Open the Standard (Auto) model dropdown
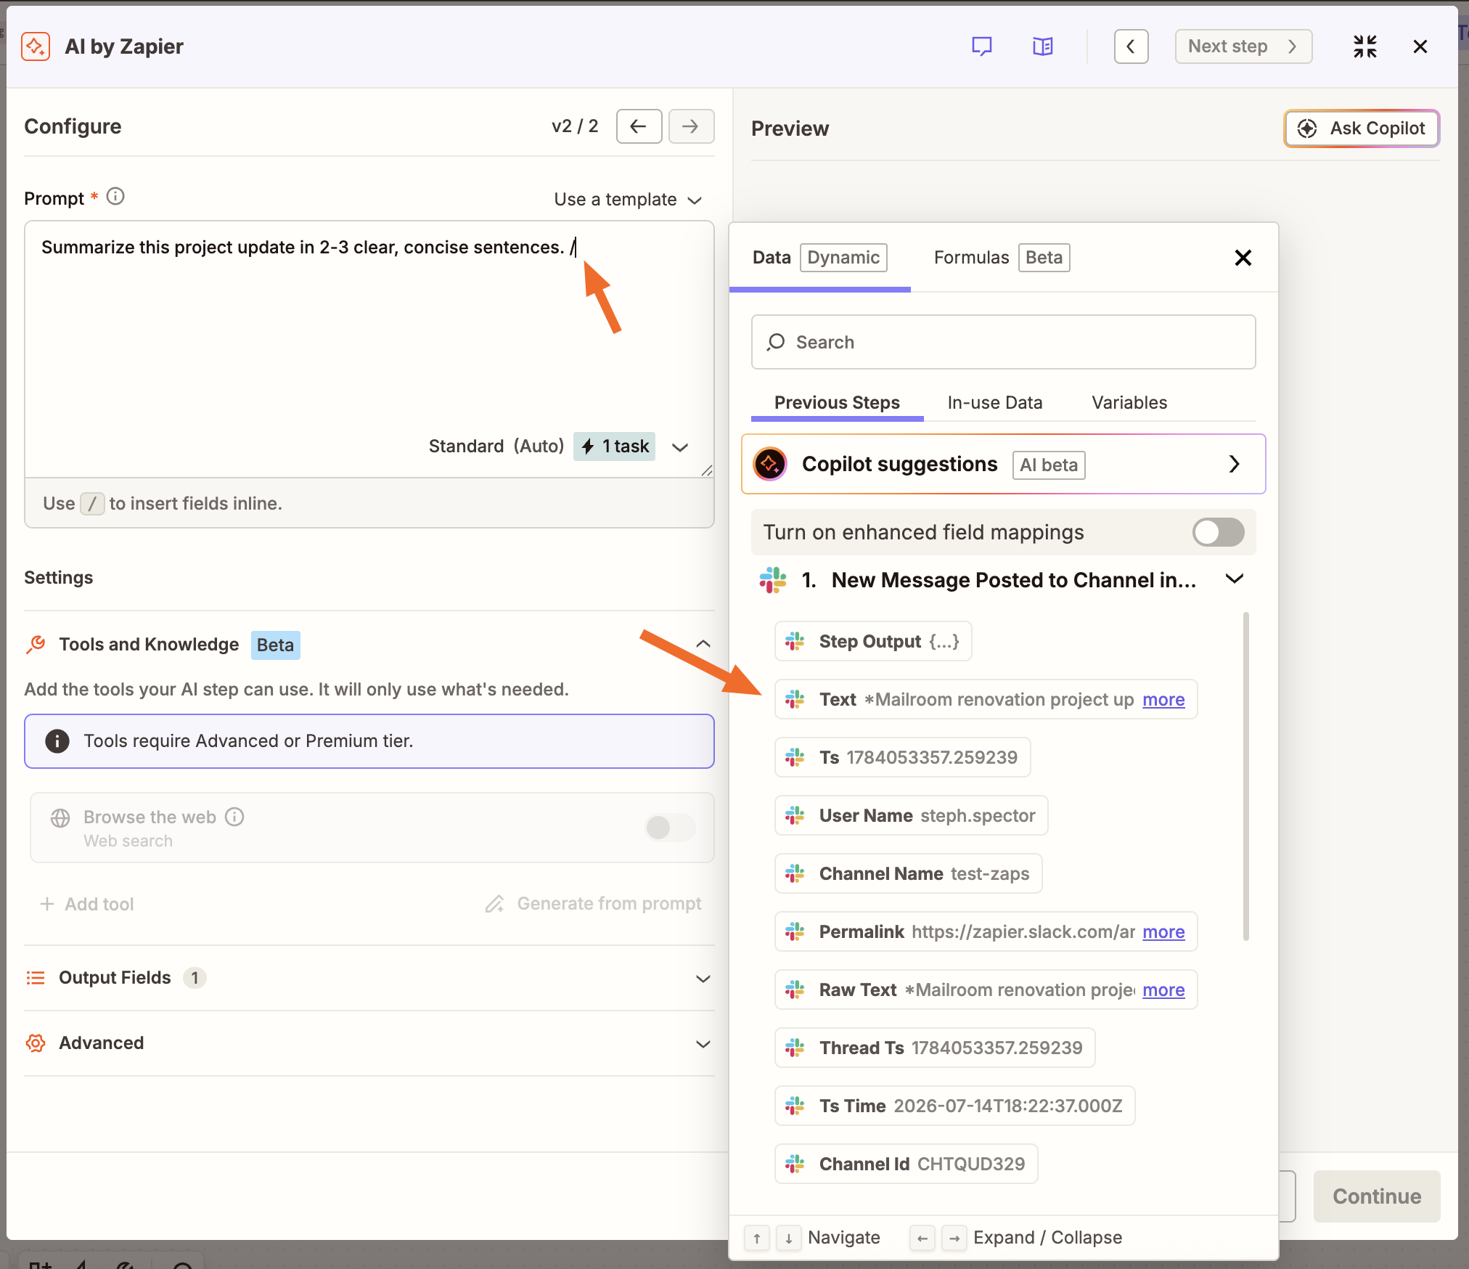The image size is (1469, 1269). click(x=557, y=446)
